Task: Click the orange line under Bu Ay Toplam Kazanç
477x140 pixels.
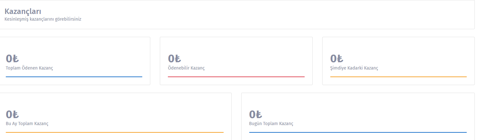Action: click(115, 132)
